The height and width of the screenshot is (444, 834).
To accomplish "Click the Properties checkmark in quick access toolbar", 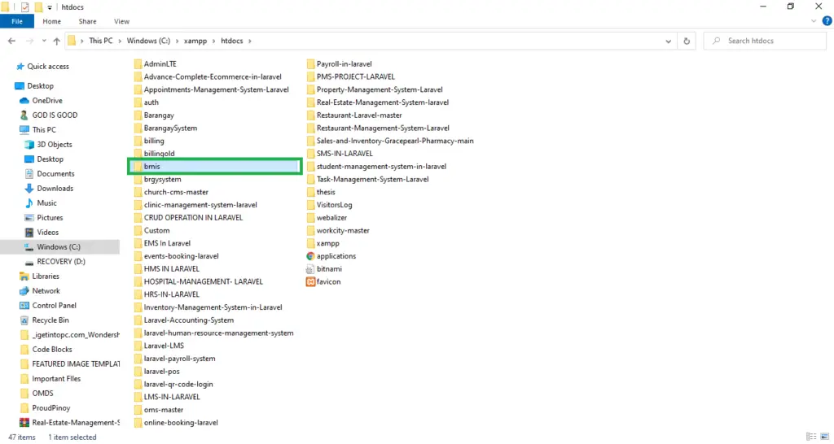I will [24, 7].
